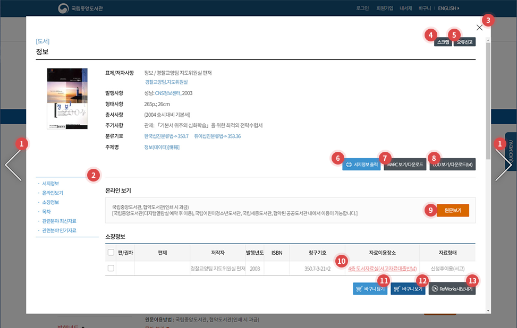Check the checkbox for the 2003 holdings row
517x328 pixels.
click(111, 269)
